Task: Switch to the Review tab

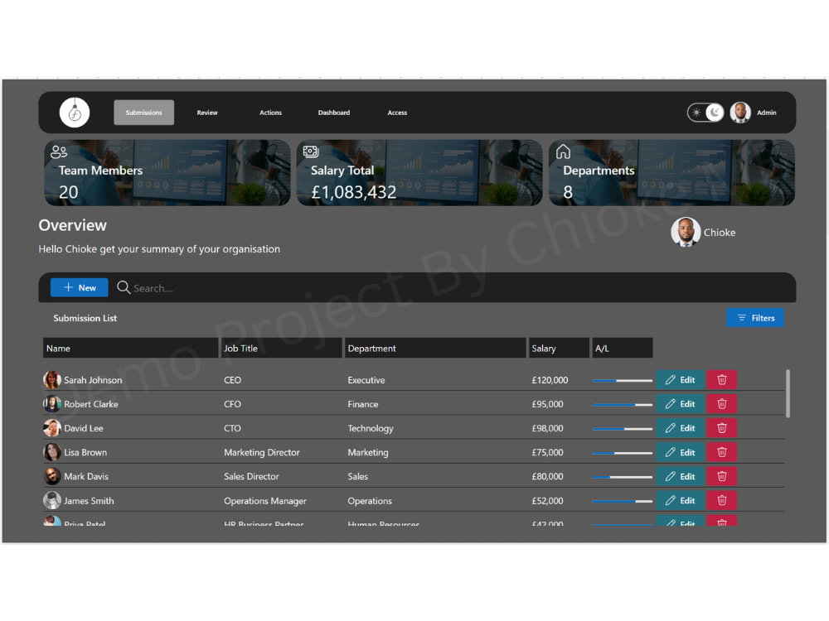Action: click(207, 113)
